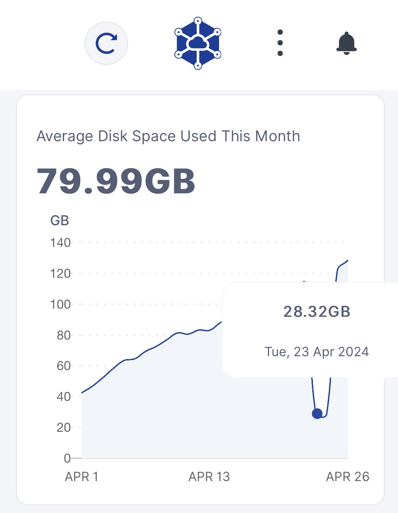
Task: Click the Tue, 23 Apr 2024 tooltip date
Action: click(x=317, y=352)
